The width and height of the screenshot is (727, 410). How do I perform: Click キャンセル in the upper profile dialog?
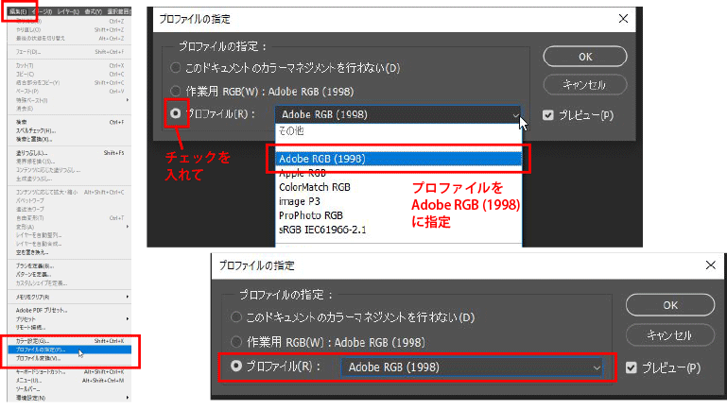click(585, 85)
